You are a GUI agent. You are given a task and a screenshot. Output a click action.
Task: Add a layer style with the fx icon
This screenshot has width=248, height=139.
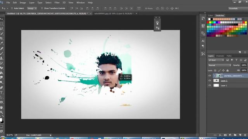pos(220,135)
